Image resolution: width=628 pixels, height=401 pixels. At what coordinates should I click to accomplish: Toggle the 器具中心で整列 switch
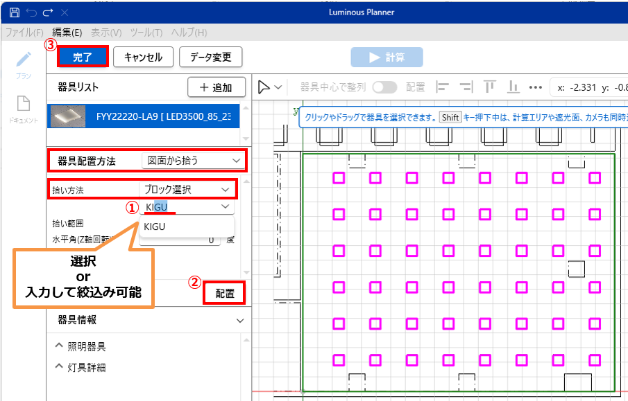tap(385, 87)
